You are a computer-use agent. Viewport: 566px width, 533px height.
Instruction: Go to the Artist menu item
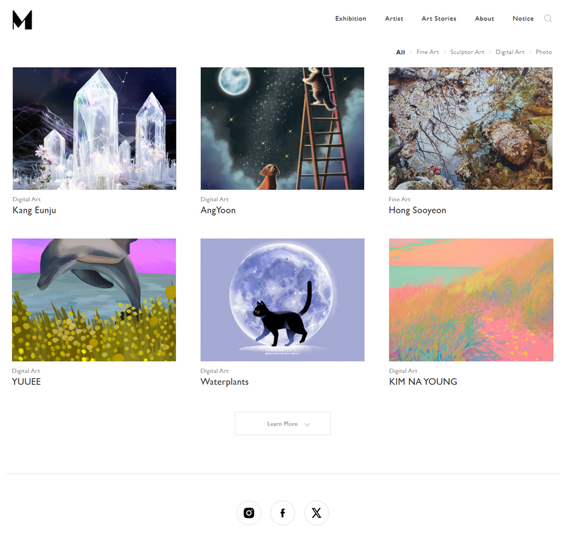(x=394, y=18)
